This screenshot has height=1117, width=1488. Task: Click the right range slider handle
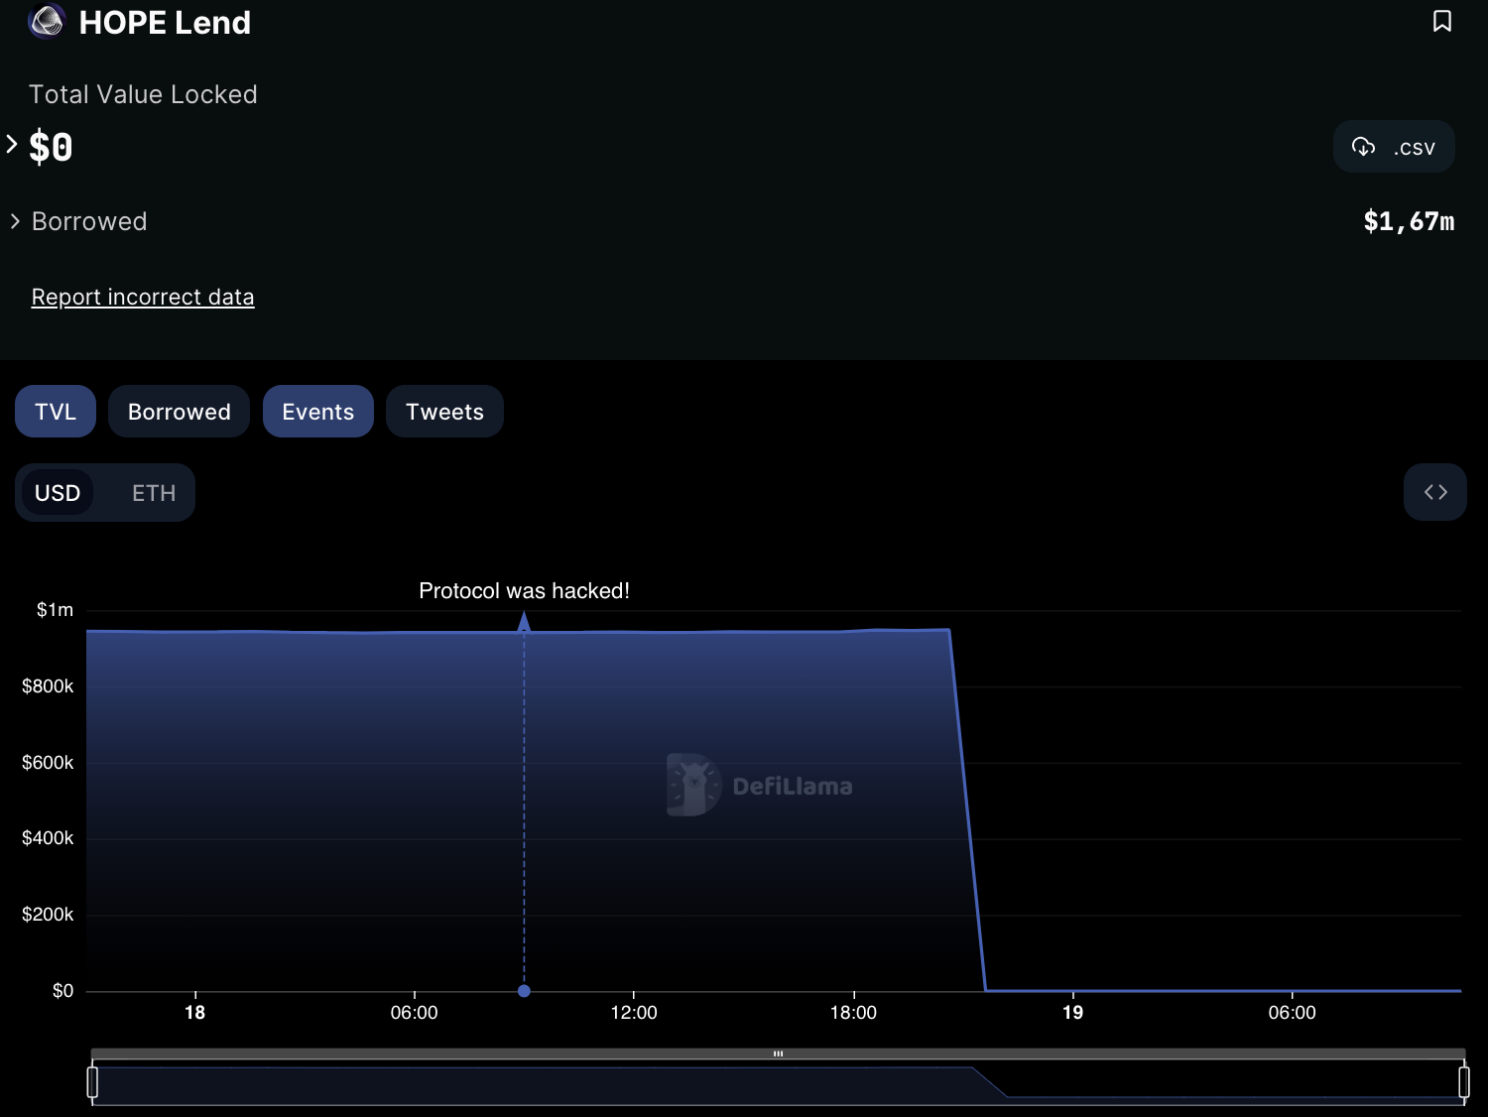point(1463,1081)
